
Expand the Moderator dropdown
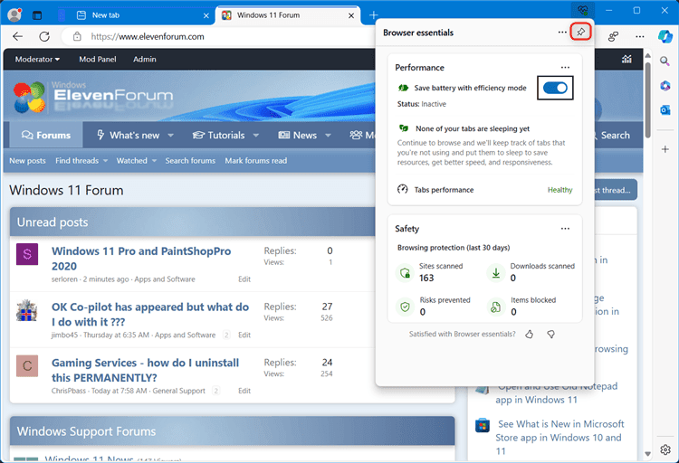(37, 60)
